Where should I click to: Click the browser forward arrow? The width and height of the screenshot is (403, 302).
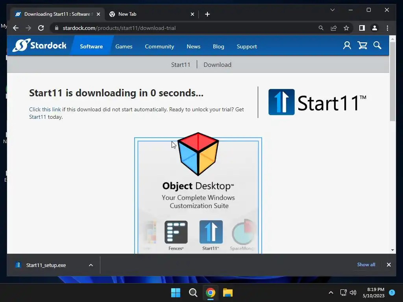28,28
